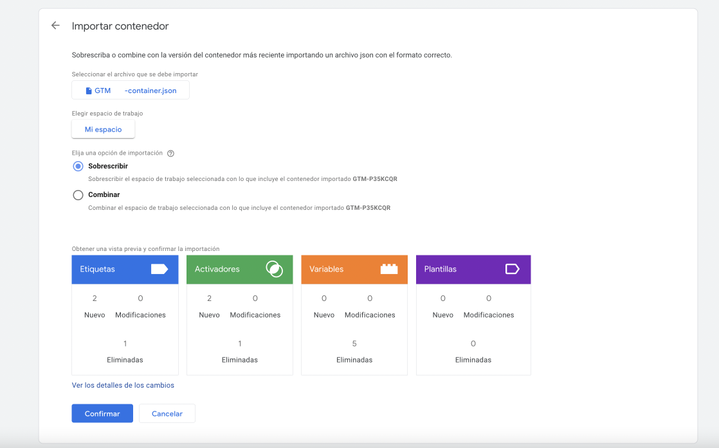Cancel the container import
719x448 pixels.
pyautogui.click(x=167, y=413)
